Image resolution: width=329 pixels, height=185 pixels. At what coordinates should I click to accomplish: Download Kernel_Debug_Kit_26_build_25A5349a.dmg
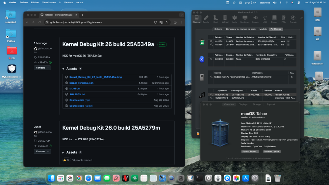pos(95,77)
